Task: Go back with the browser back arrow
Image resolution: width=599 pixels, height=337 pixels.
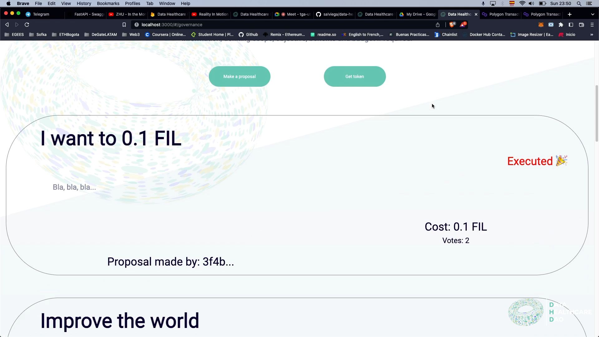Action: coord(7,25)
